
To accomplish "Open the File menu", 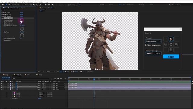I will [2, 2].
